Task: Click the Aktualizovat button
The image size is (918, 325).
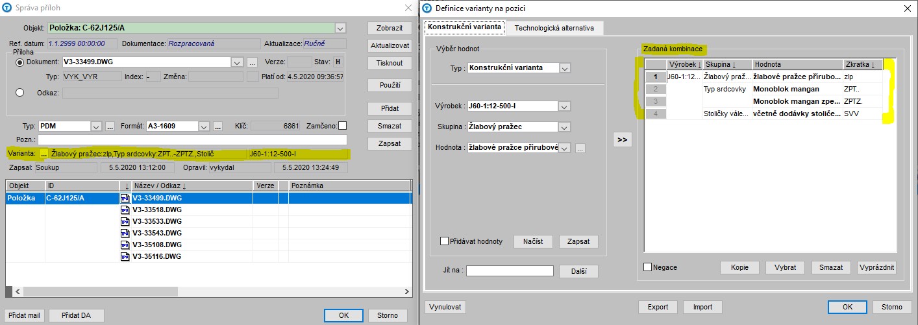Action: 390,46
